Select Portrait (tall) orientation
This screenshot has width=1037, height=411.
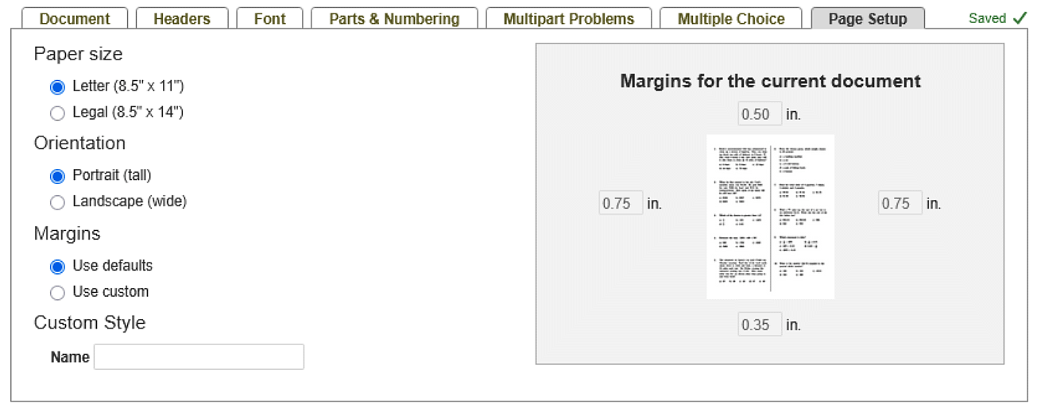coord(57,176)
